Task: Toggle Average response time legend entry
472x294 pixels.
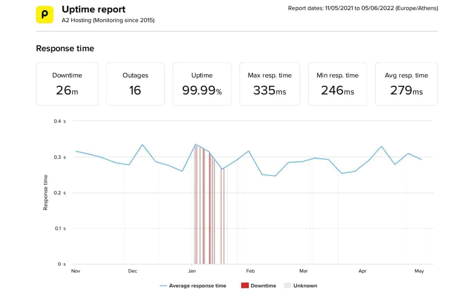Action: pos(193,286)
